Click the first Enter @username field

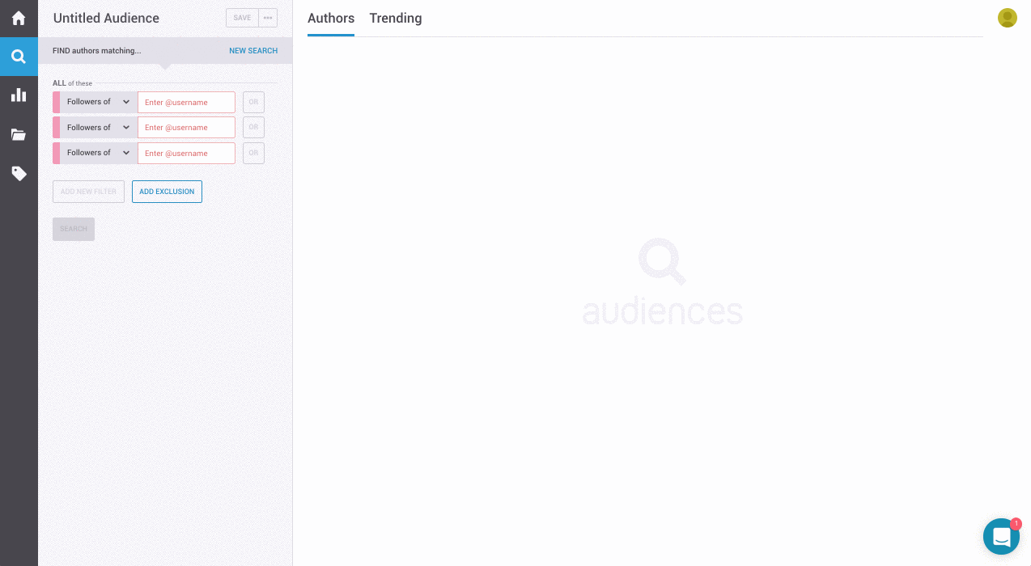[x=186, y=102]
